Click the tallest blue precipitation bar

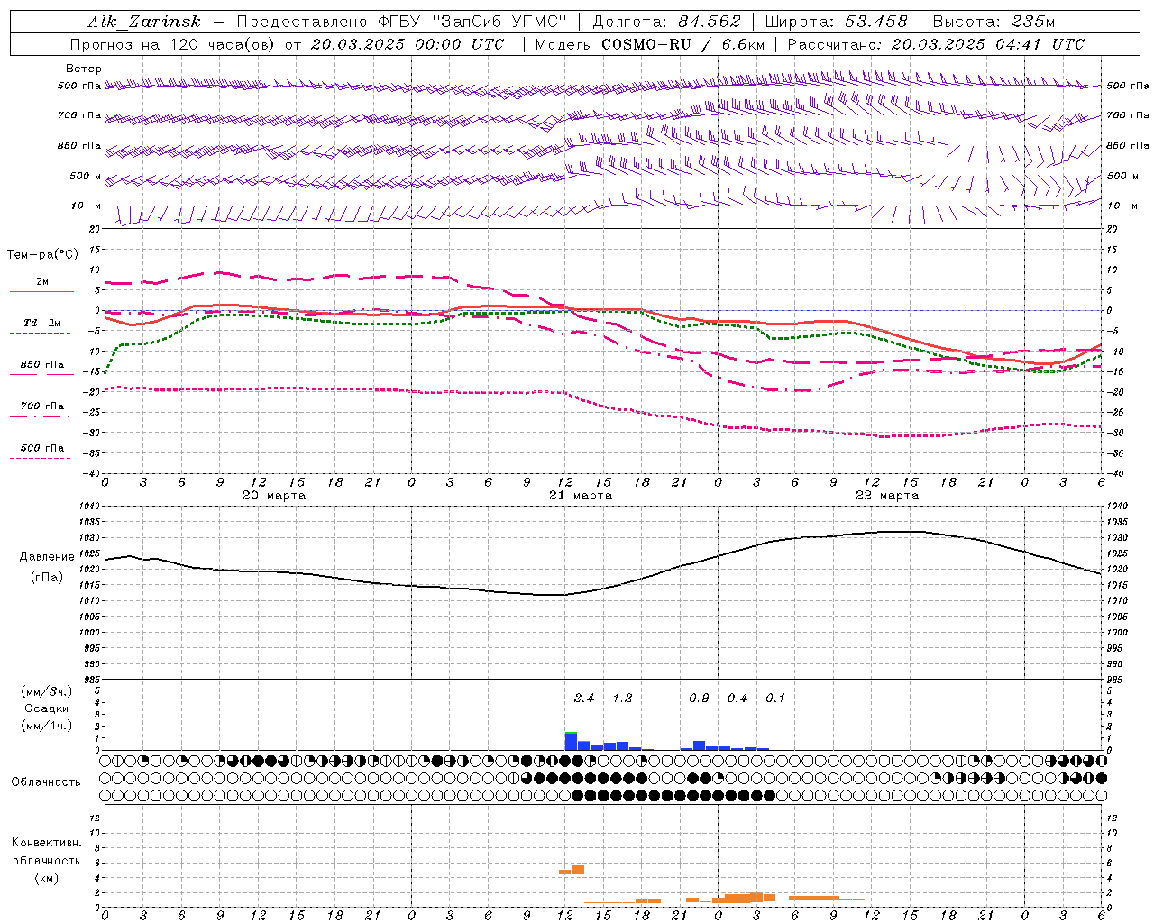click(x=571, y=741)
